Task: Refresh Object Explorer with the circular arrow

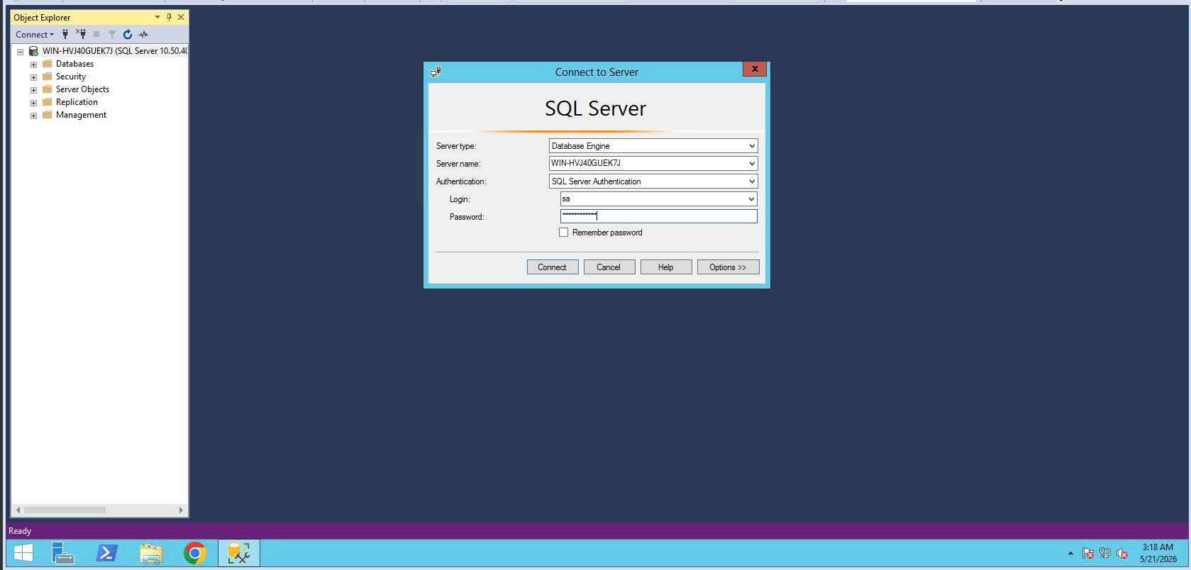Action: (128, 34)
